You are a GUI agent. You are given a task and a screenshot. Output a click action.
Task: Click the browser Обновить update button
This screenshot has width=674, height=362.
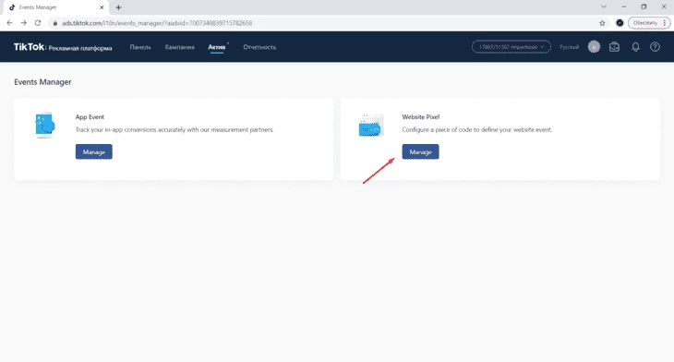tap(649, 23)
